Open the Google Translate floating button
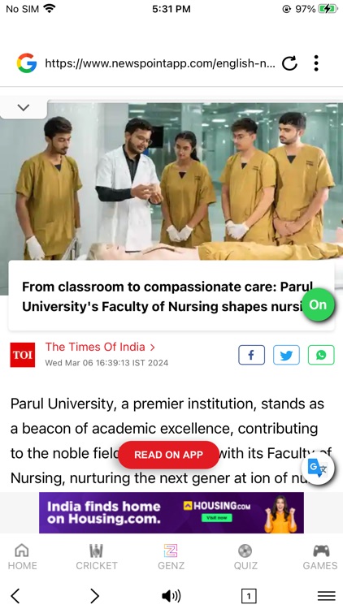The image size is (343, 609). [318, 468]
